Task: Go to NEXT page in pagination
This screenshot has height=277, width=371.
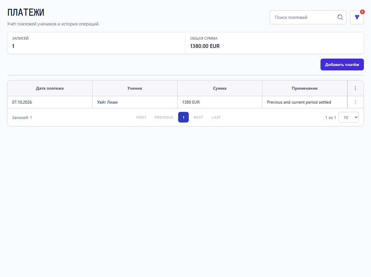Action: pyautogui.click(x=198, y=117)
